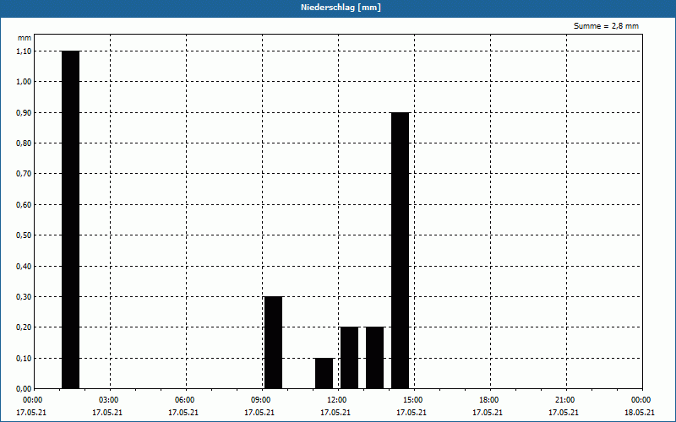Select the 0,30 mm bar after 09:00

[273, 343]
